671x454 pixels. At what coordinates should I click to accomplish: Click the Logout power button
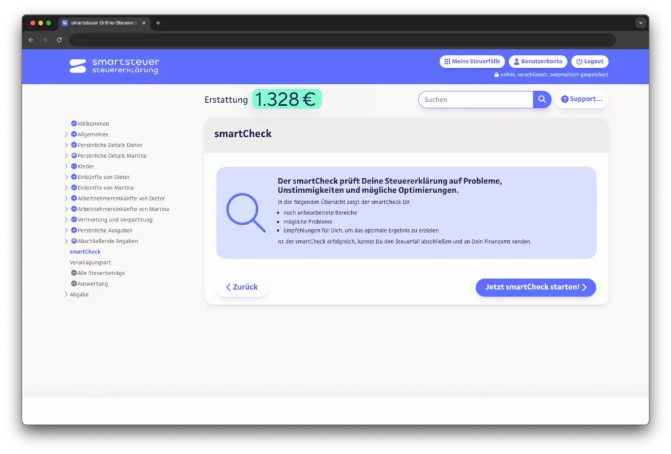[x=589, y=62]
